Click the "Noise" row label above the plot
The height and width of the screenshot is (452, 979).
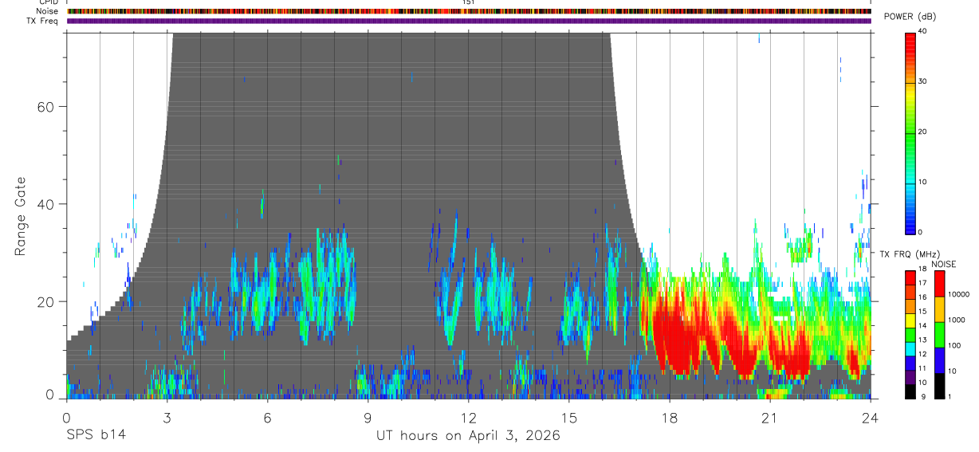pyautogui.click(x=48, y=11)
